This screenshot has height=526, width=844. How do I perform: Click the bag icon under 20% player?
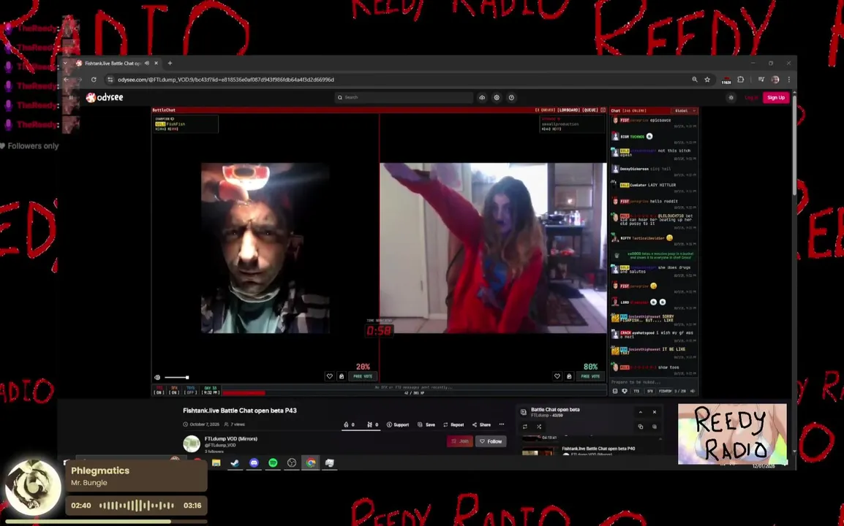pyautogui.click(x=342, y=376)
